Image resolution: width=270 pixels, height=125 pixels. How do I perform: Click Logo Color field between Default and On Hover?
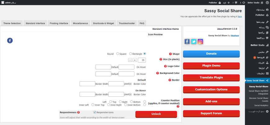[126, 67]
